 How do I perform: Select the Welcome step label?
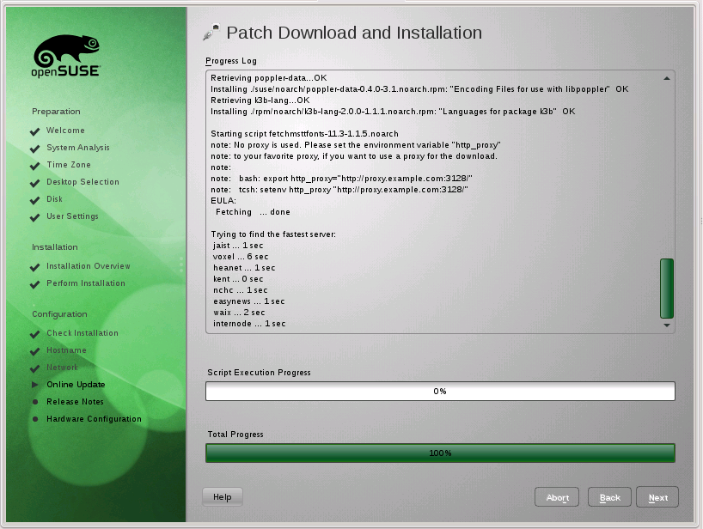65,131
